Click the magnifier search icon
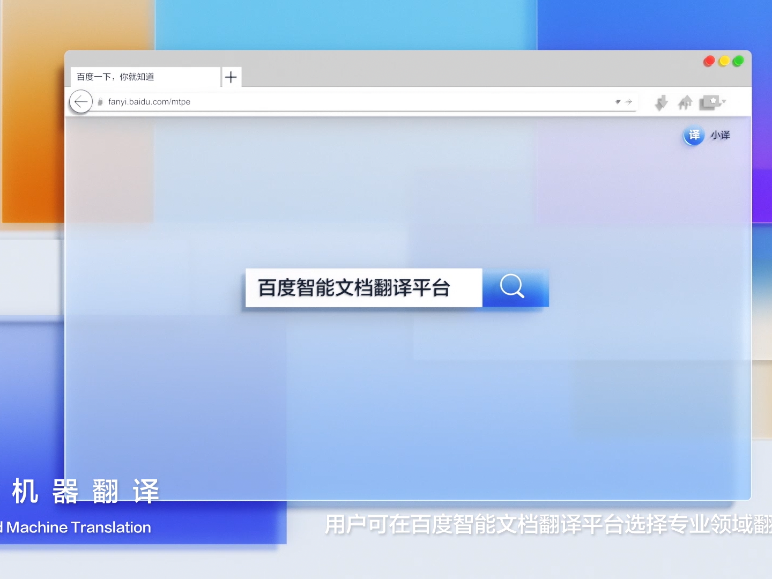772x579 pixels. (x=513, y=287)
